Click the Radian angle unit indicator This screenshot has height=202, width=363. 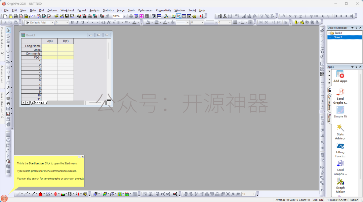pos(354,200)
